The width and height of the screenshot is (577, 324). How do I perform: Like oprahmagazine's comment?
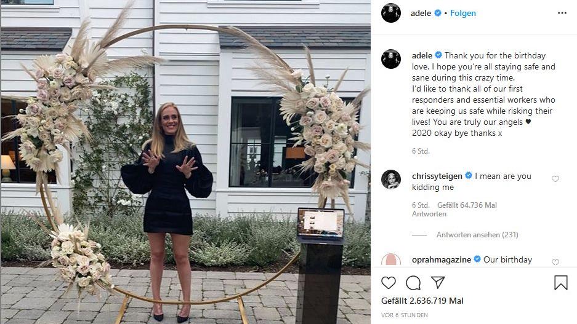[x=555, y=262]
